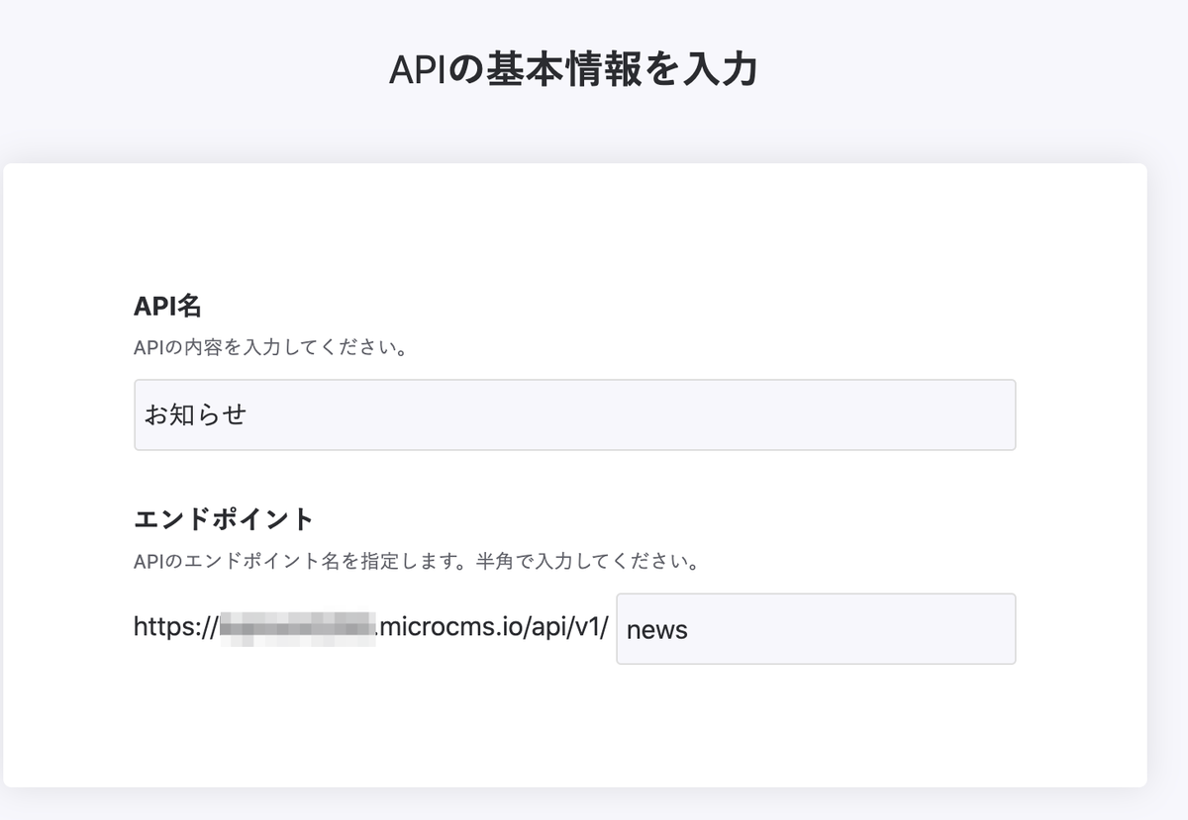Click the endpoint input containing news

pos(816,628)
